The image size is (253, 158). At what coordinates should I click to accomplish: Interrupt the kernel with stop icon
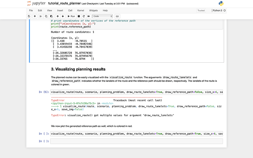78,16
